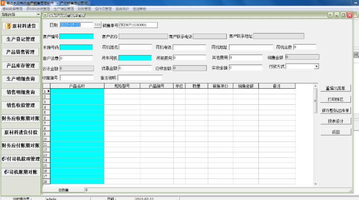Go to 生产明细查询 in the sidebar
359x200 pixels.
[x=21, y=79]
